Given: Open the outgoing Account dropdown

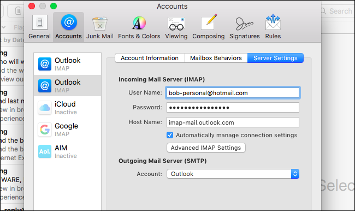Looking at the screenshot, I should pyautogui.click(x=233, y=174).
